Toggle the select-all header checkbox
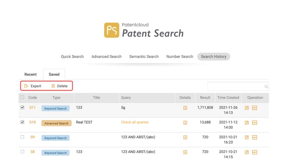 click(22, 97)
